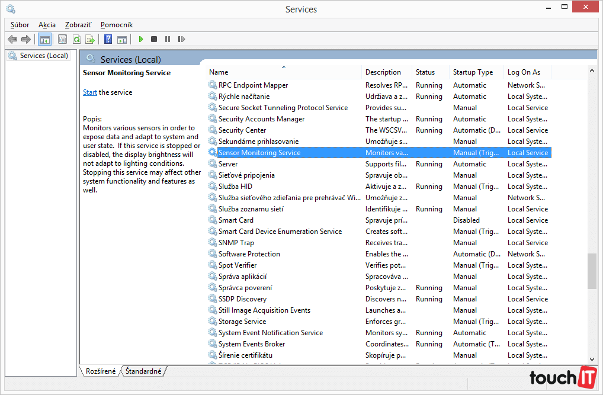Sort services by Startup Type column
The height and width of the screenshot is (395, 603).
[473, 72]
